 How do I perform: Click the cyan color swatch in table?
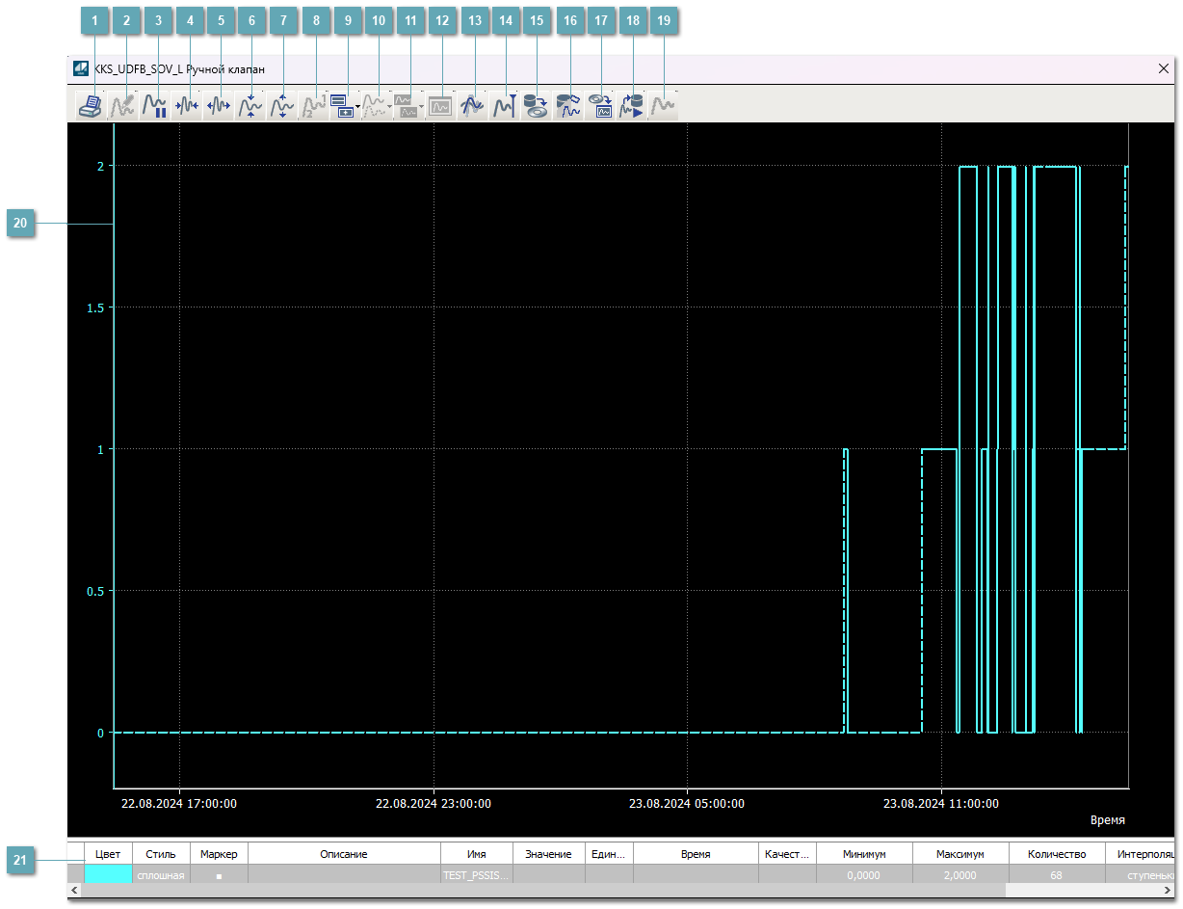coord(108,874)
